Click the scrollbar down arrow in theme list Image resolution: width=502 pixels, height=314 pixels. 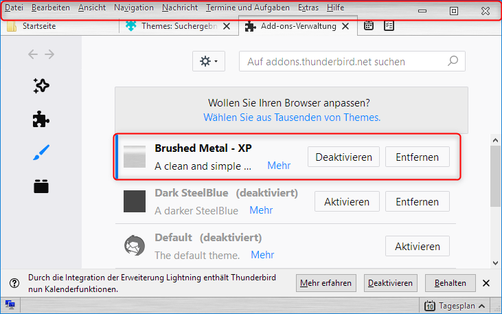(495, 263)
